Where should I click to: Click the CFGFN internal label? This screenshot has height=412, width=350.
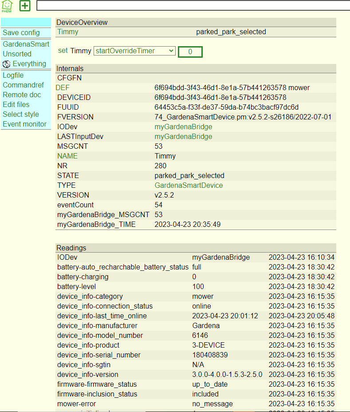tap(69, 78)
